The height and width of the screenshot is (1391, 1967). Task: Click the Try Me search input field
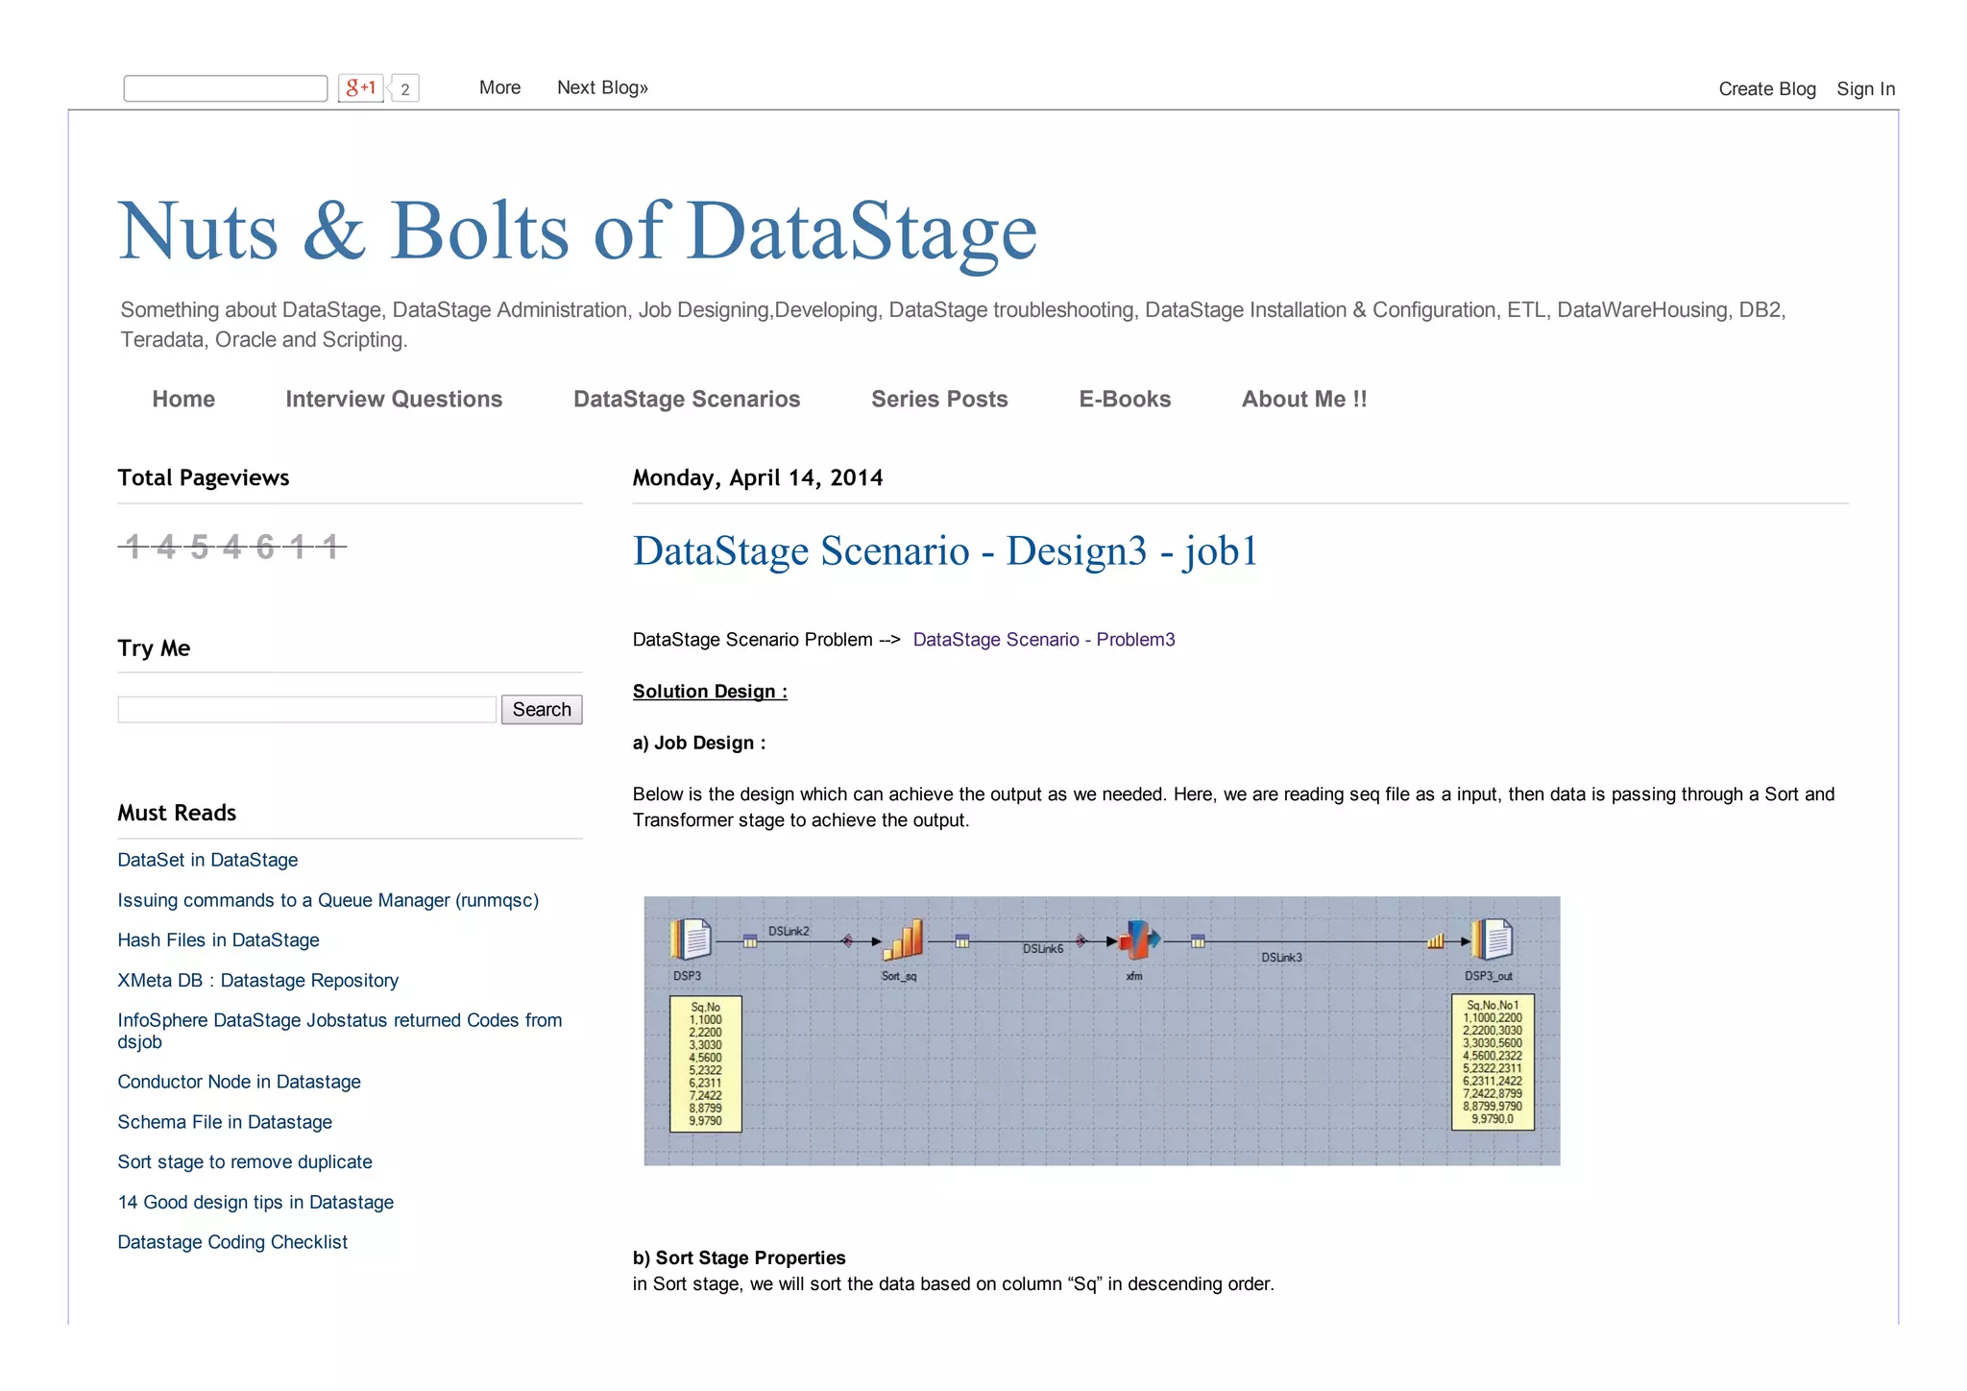coord(306,709)
